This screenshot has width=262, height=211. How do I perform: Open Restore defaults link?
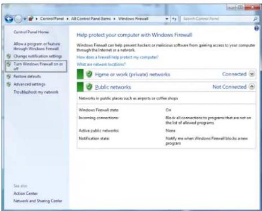(x=27, y=77)
